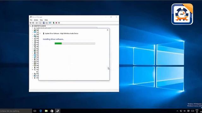Maximize the Device Manager window
This screenshot has width=202, height=113.
111,17
